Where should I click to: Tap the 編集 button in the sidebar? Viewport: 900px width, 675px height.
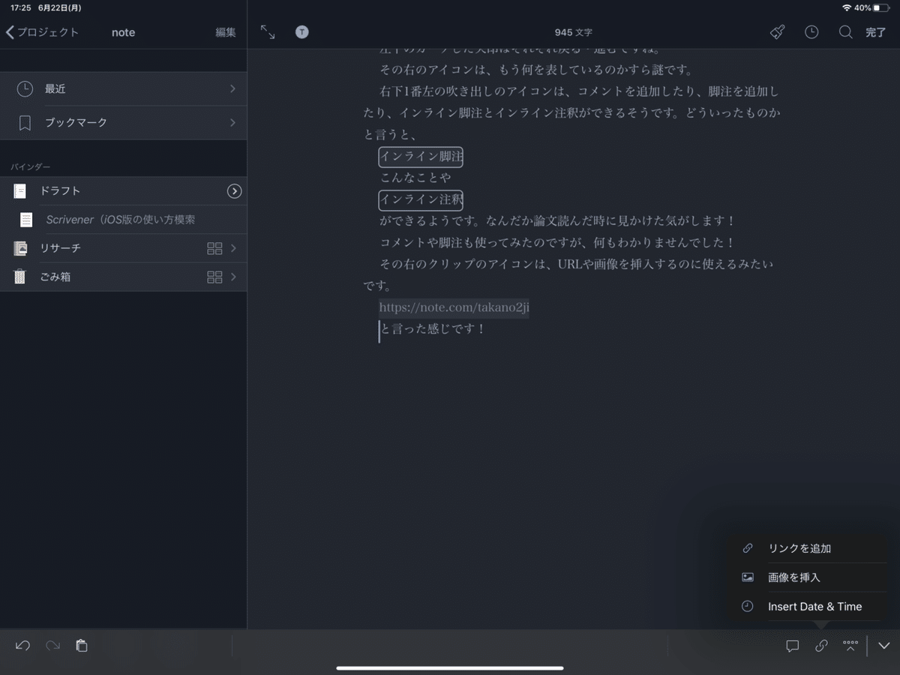pos(226,32)
